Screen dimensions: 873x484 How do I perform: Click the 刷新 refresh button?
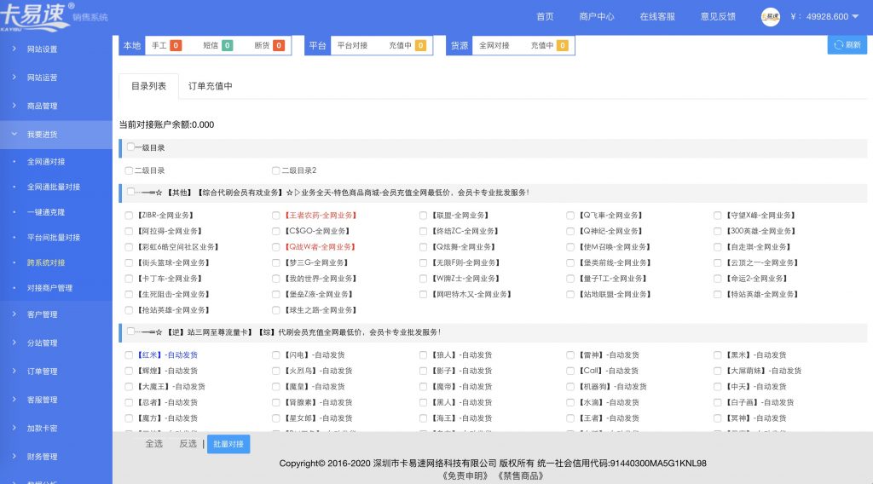click(847, 44)
